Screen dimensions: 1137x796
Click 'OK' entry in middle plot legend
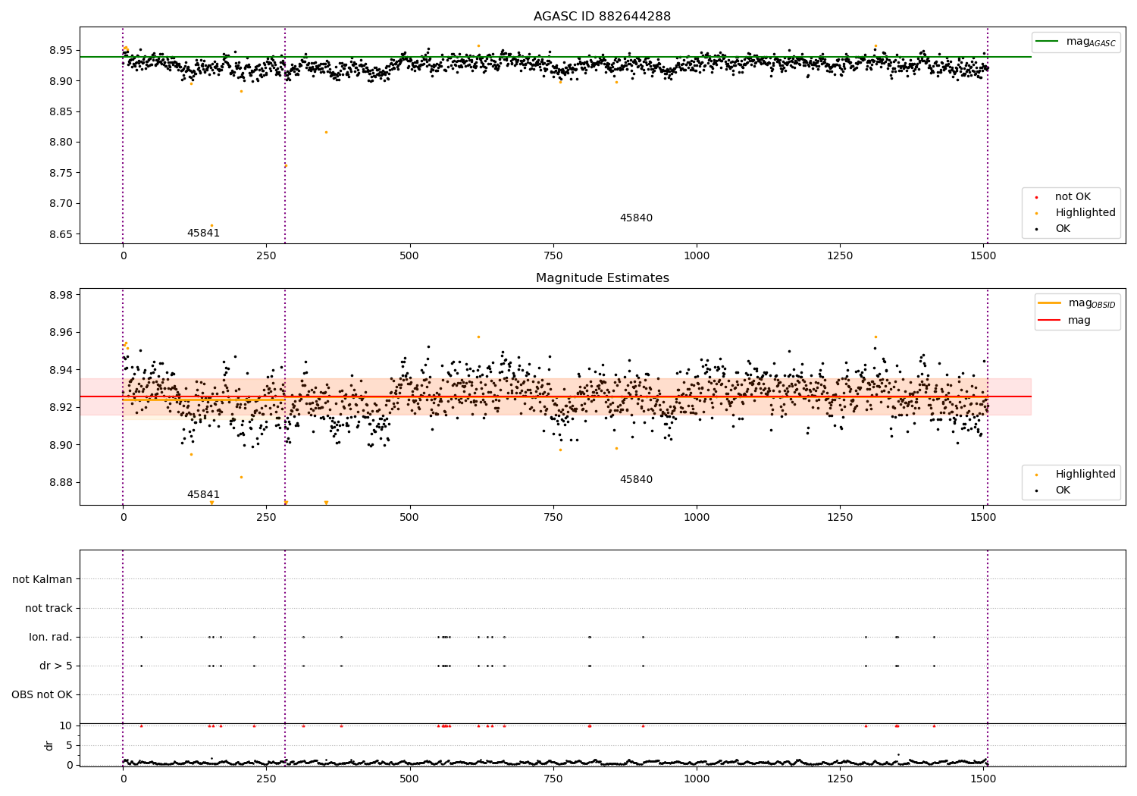pyautogui.click(x=1063, y=490)
